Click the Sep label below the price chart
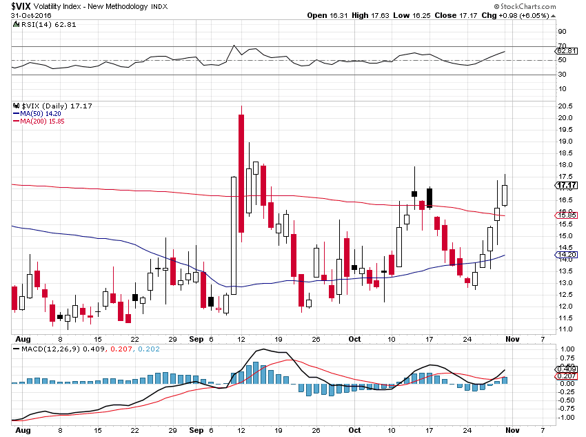The width and height of the screenshot is (586, 437). click(196, 339)
